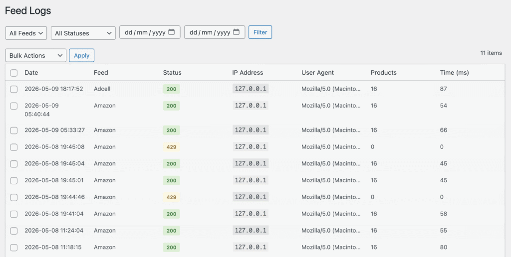This screenshot has width=511, height=257.
Task: Click the Feed column header
Action: [x=101, y=73]
